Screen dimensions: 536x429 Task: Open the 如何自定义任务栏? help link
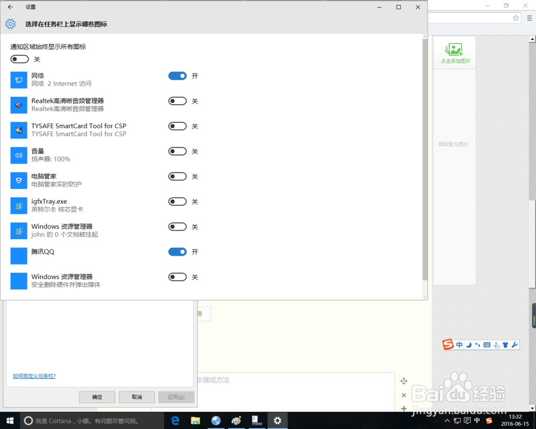click(x=34, y=376)
